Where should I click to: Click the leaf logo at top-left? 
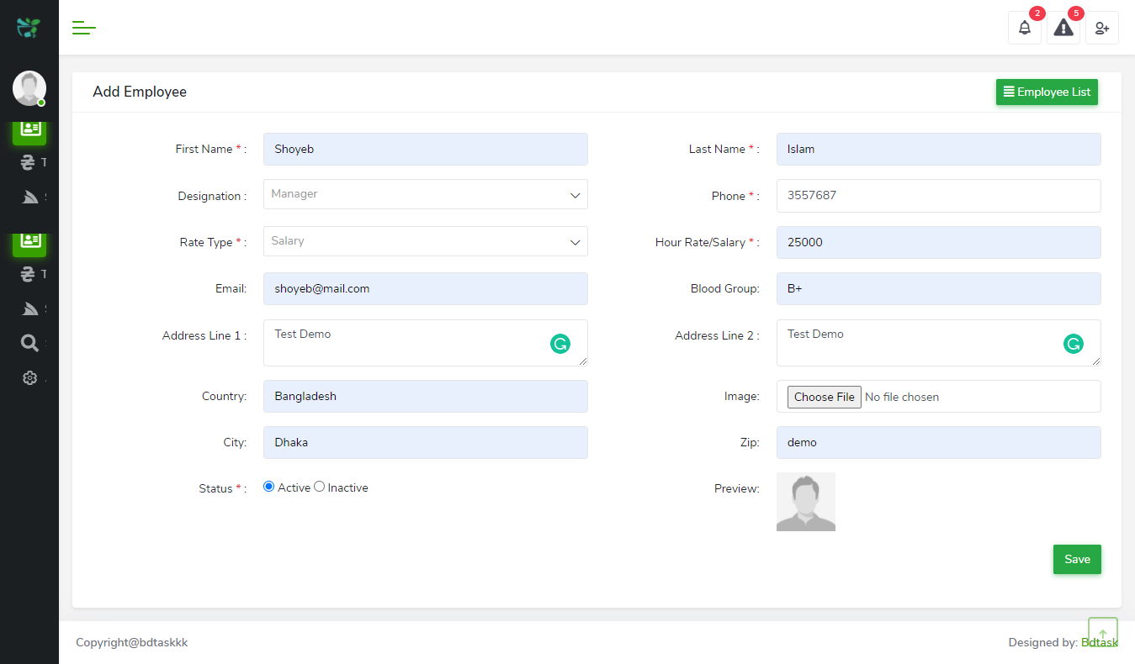[29, 28]
